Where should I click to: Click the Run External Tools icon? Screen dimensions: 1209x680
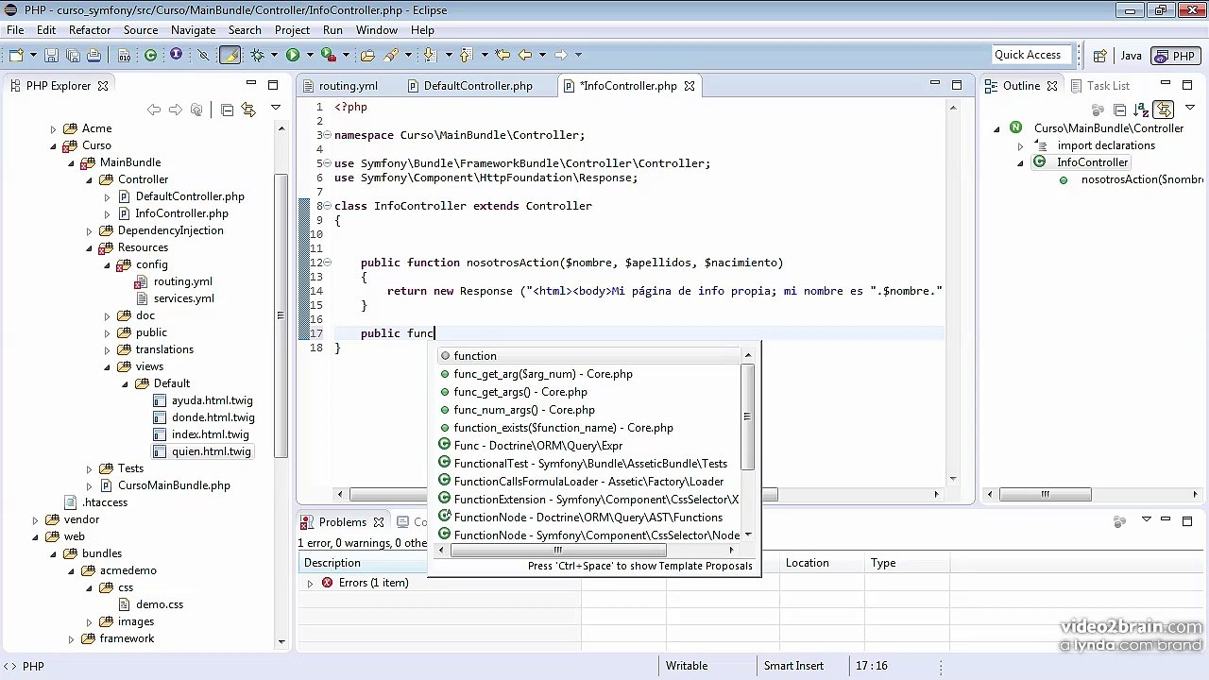tap(328, 56)
